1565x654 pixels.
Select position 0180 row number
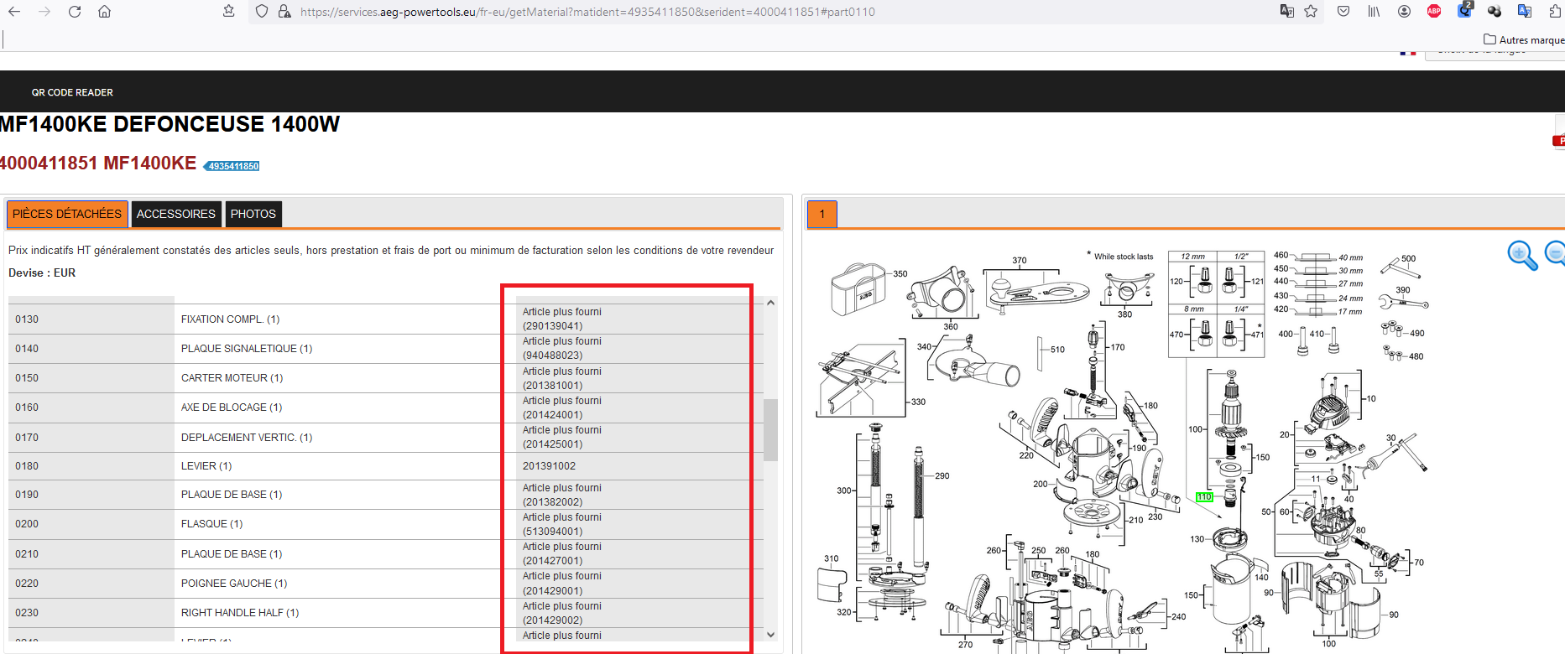pos(27,466)
